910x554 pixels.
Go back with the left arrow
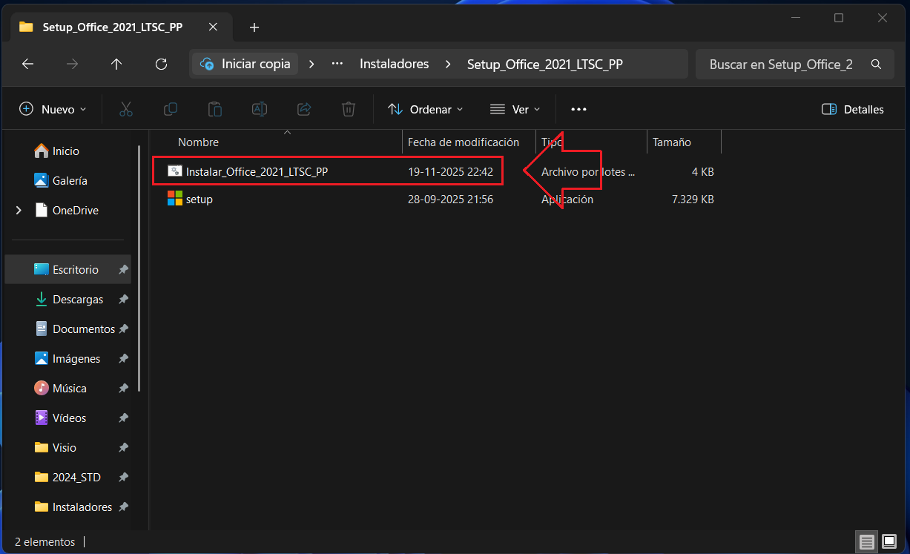point(28,65)
